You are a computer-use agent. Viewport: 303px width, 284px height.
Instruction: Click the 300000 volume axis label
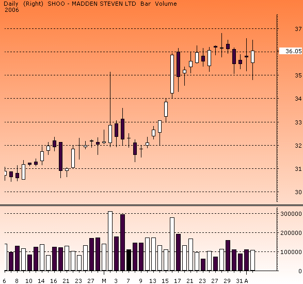291,214
